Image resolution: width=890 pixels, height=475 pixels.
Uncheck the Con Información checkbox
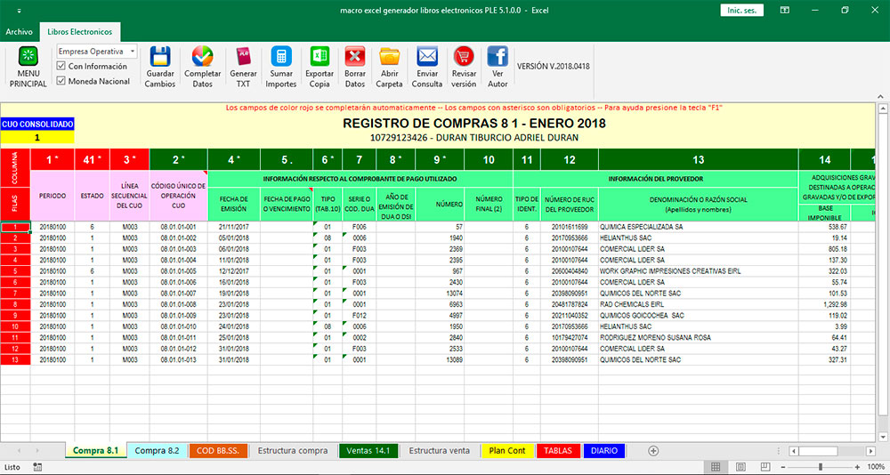(x=61, y=67)
